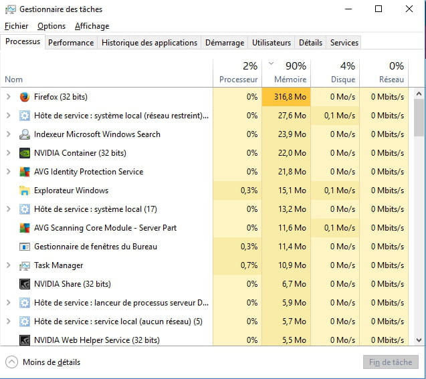
Task: Open the Affichage menu
Action: [x=92, y=26]
